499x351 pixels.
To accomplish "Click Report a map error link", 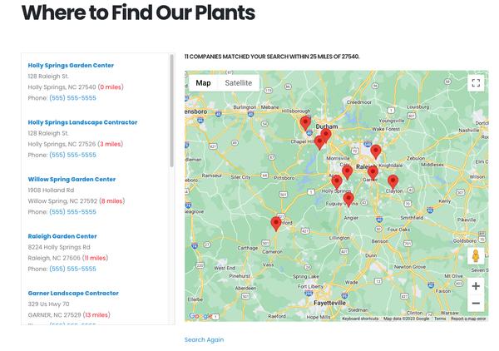I will (x=468, y=319).
